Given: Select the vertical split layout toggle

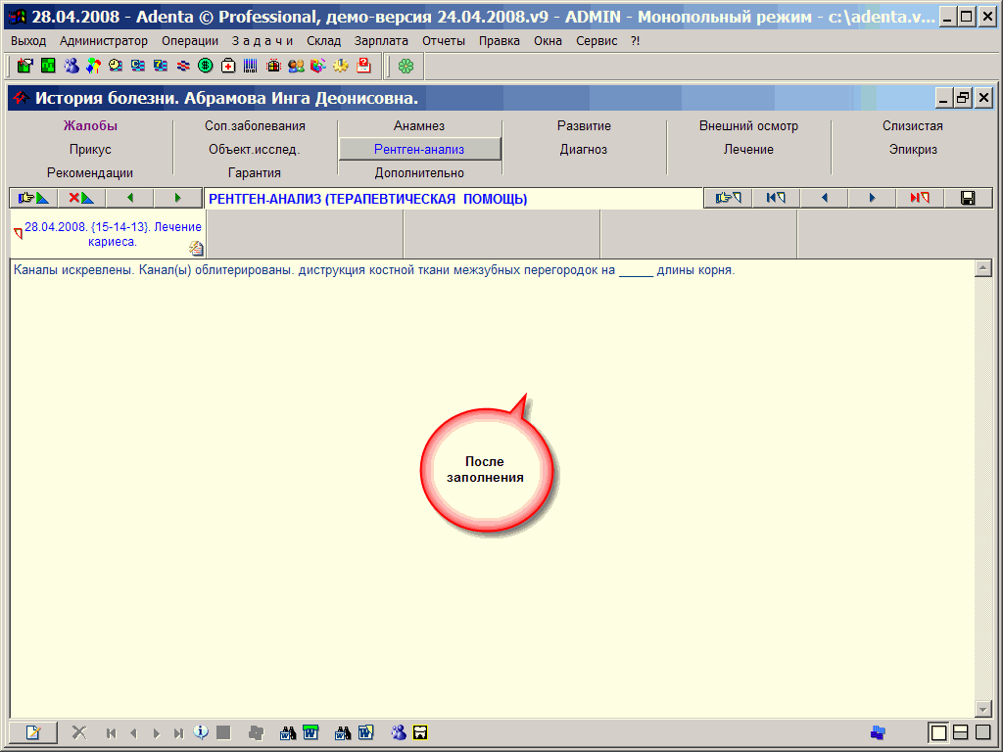Looking at the screenshot, I should pos(982,732).
